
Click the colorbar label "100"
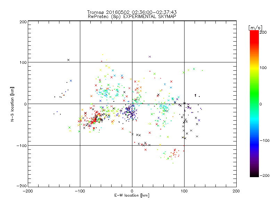click(x=263, y=68)
